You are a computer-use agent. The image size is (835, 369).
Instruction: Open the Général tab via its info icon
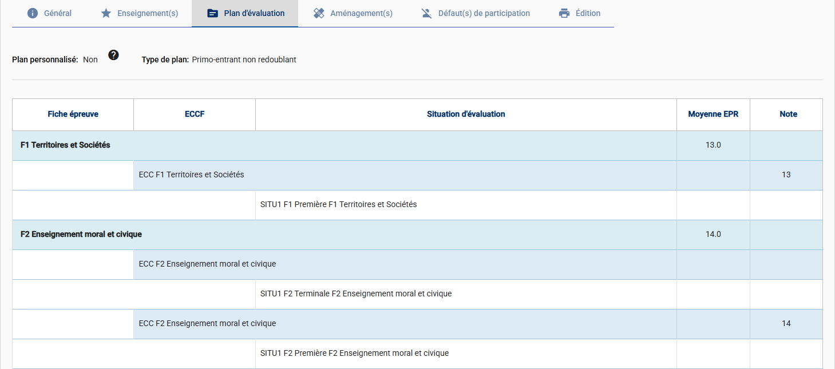33,13
